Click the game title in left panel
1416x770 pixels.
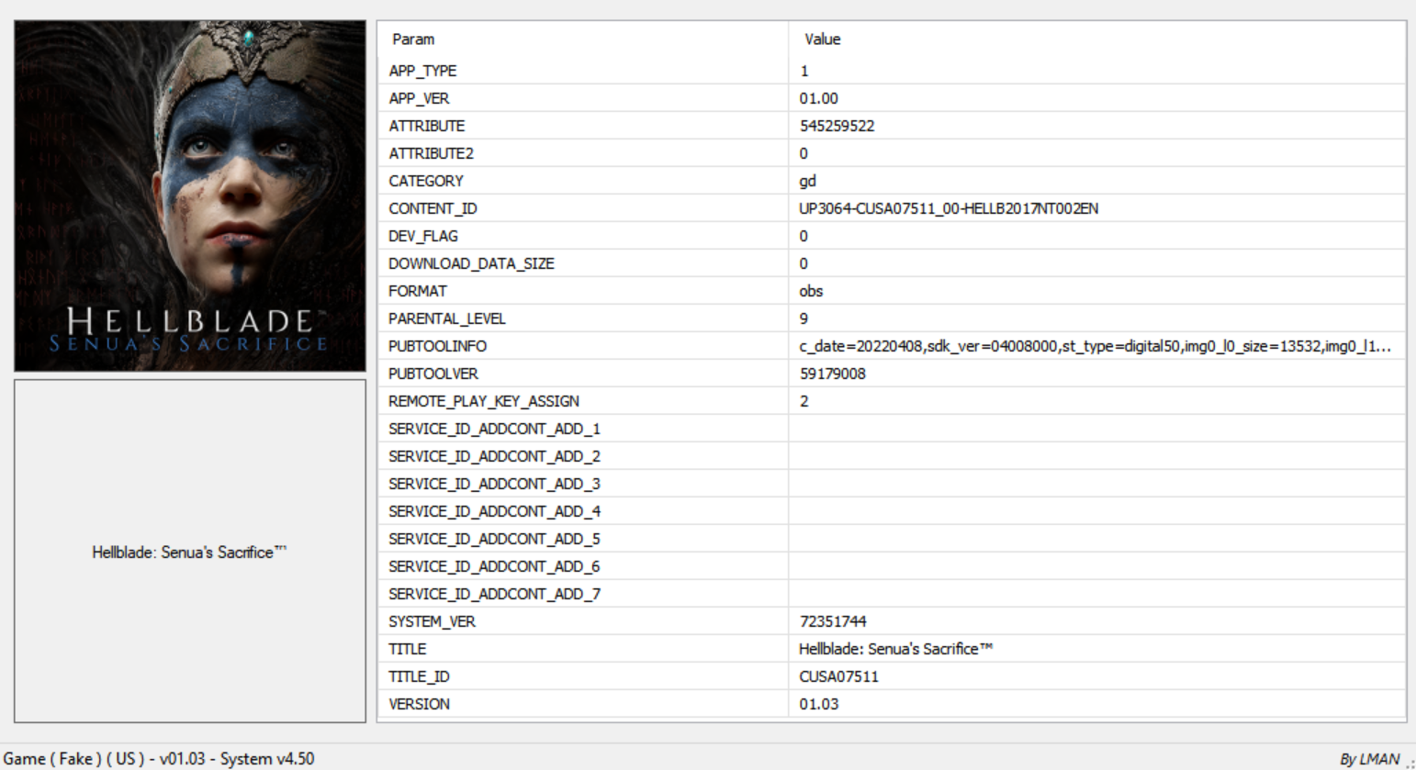click(189, 552)
